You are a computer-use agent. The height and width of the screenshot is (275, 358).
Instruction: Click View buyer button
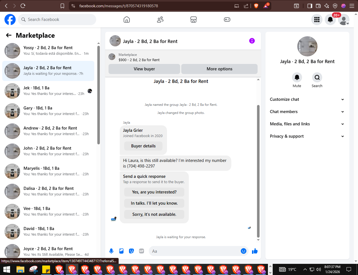pyautogui.click(x=144, y=69)
